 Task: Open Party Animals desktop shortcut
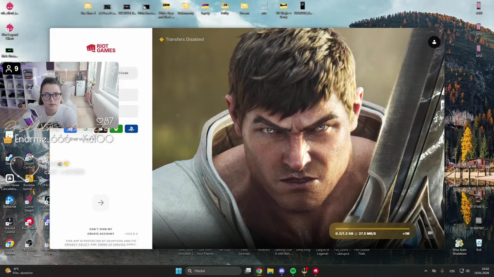(x=244, y=252)
